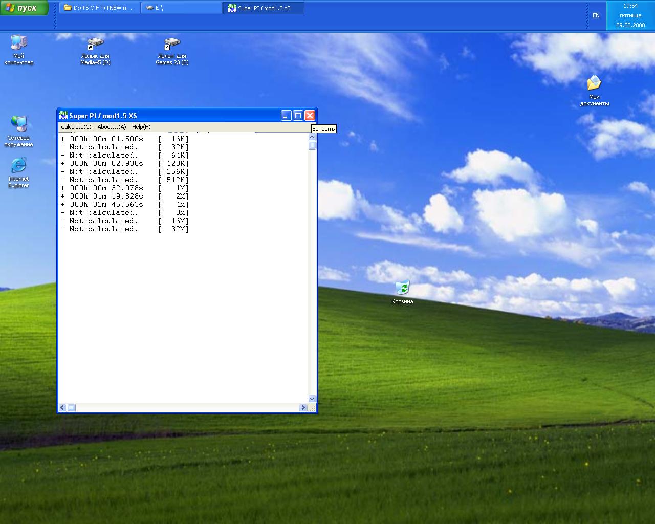
Task: Click the vertical scrollbar thumb
Action: [x=312, y=145]
